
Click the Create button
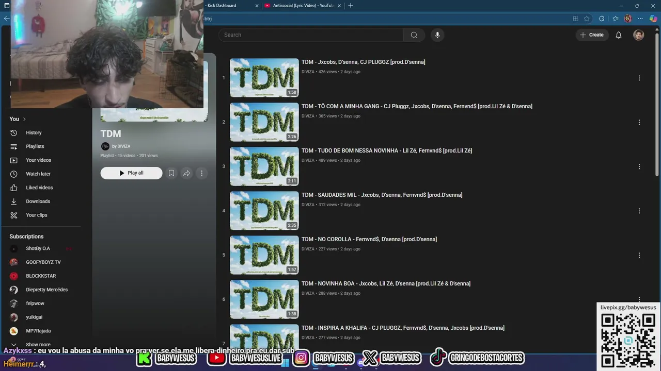coord(591,35)
